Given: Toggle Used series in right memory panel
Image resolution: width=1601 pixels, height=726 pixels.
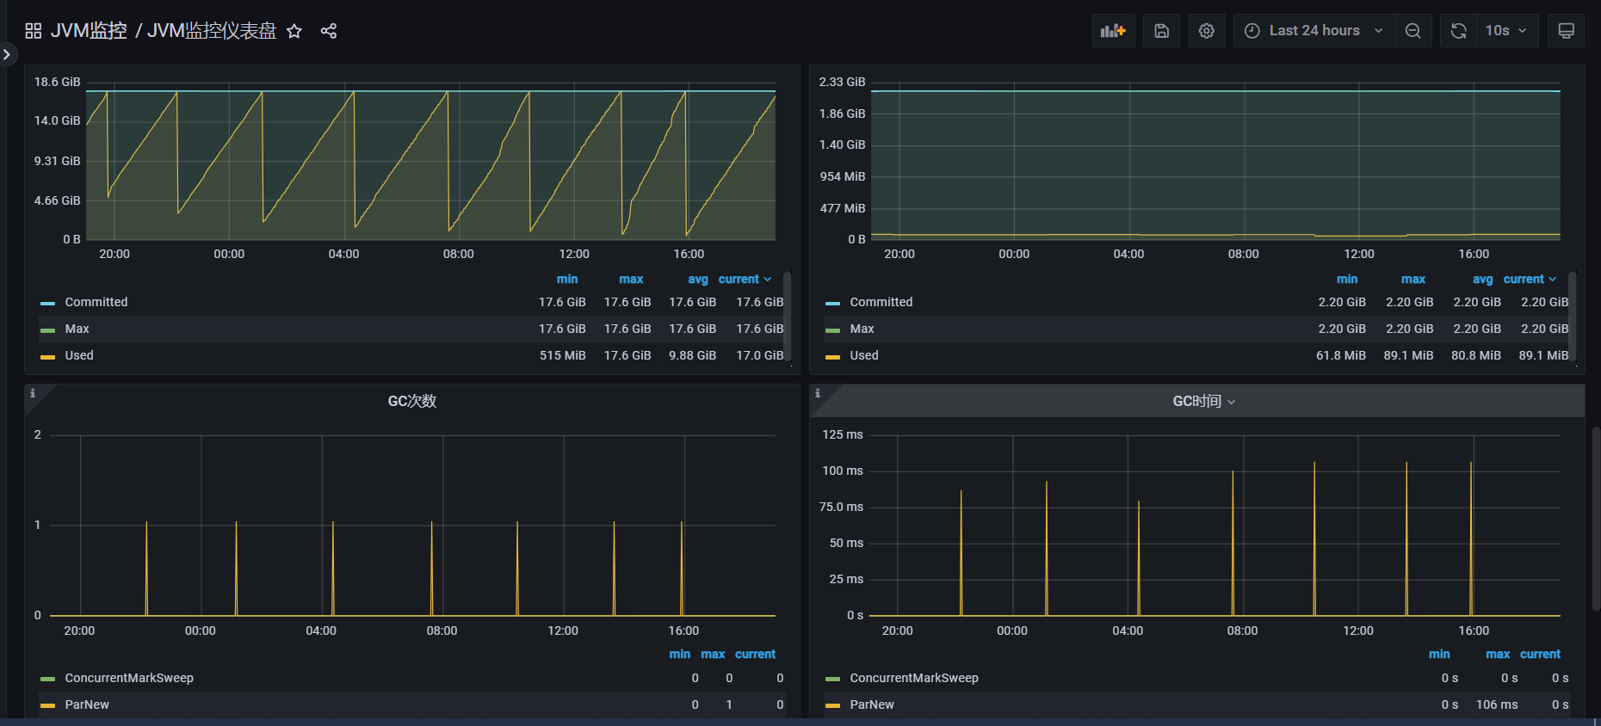Looking at the screenshot, I should (864, 356).
